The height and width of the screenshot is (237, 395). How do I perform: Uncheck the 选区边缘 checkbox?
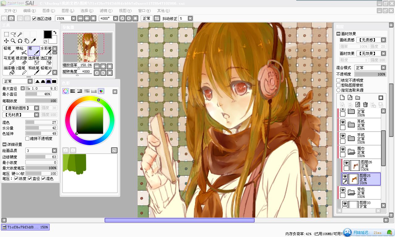pyautogui.click(x=34, y=18)
